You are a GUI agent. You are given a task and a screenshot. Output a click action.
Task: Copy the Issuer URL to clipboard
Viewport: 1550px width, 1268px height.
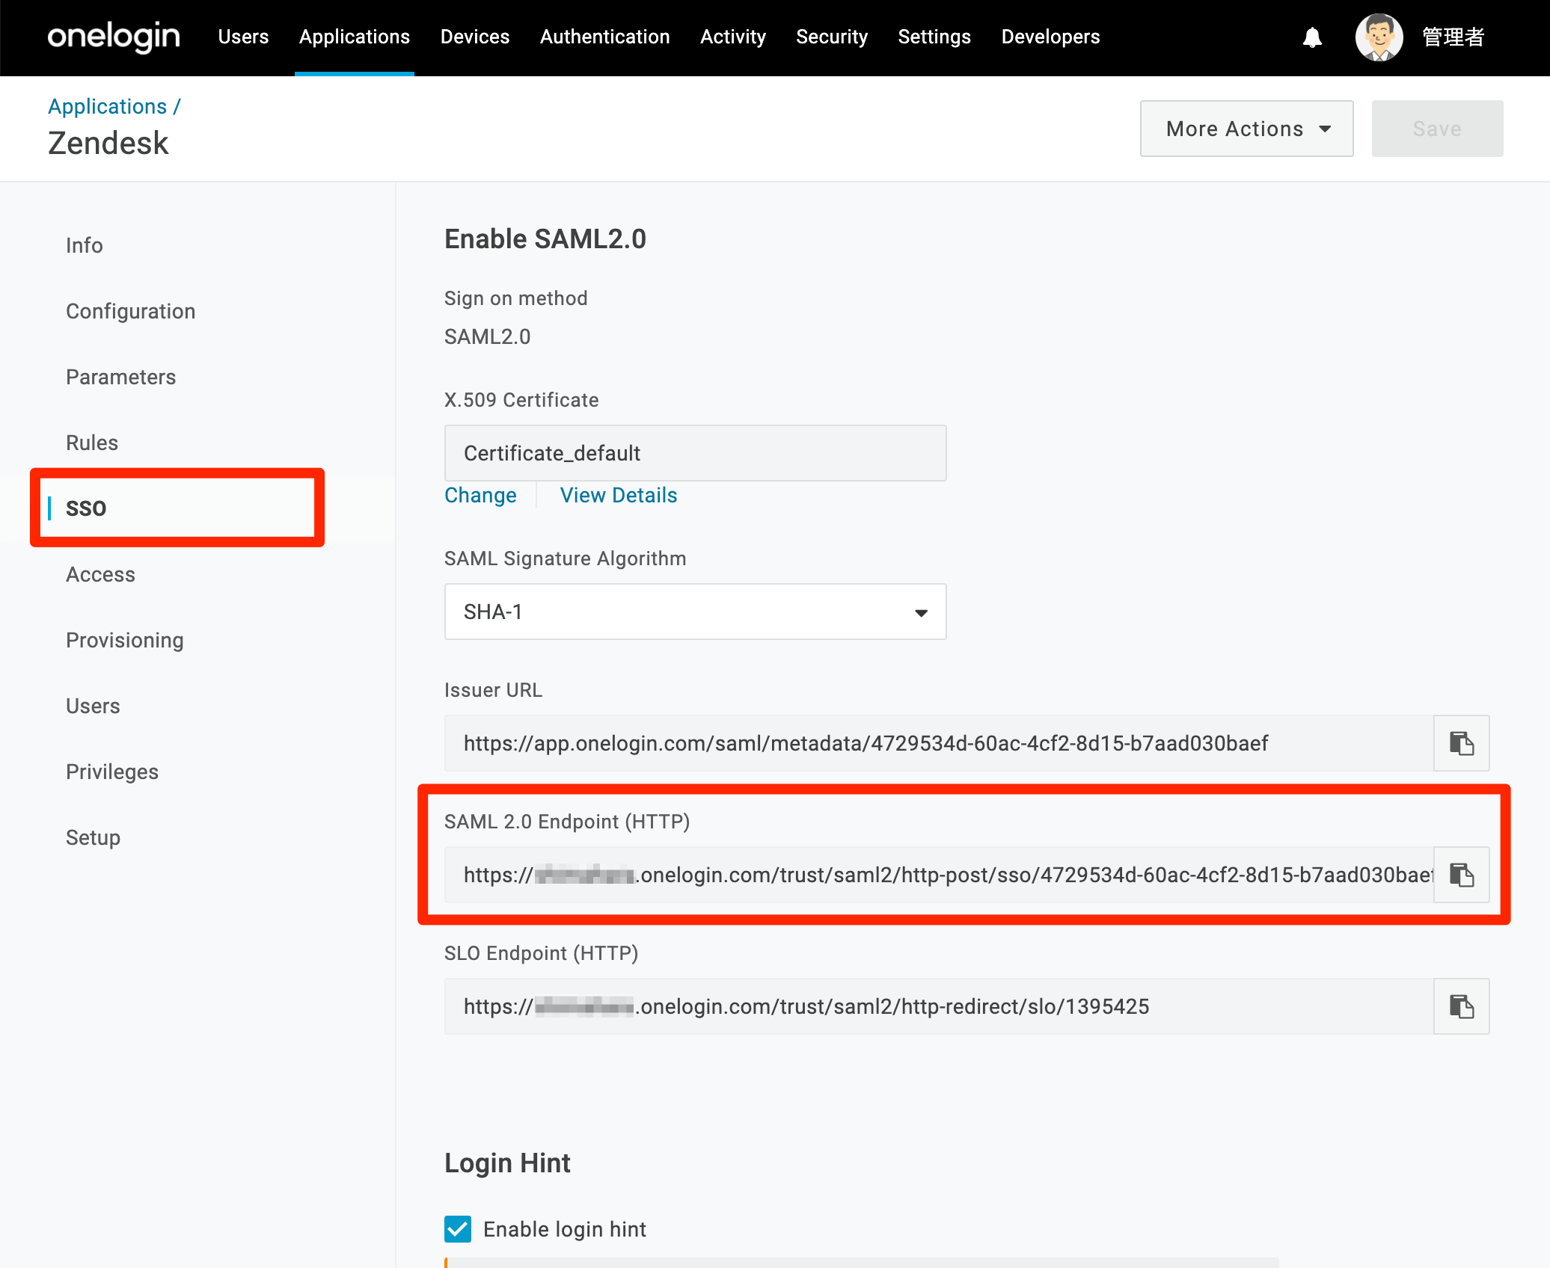pyautogui.click(x=1461, y=743)
